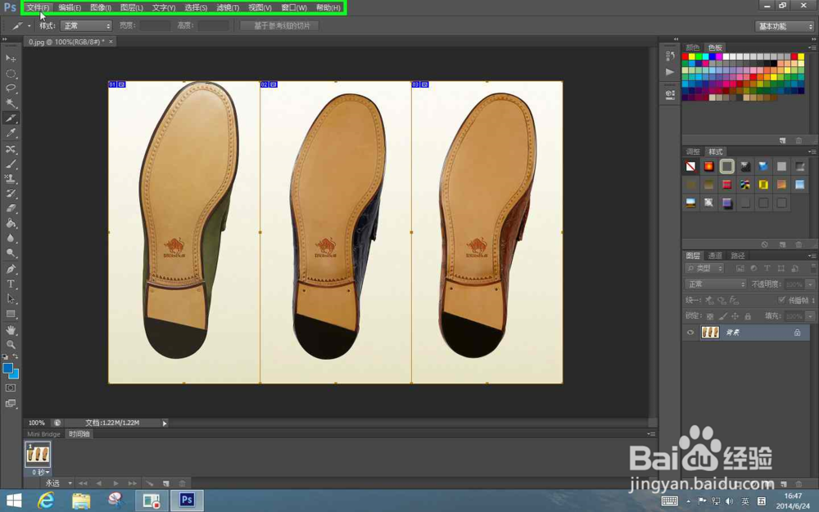Image resolution: width=819 pixels, height=512 pixels.
Task: Select the Zoom tool
Action: point(11,344)
